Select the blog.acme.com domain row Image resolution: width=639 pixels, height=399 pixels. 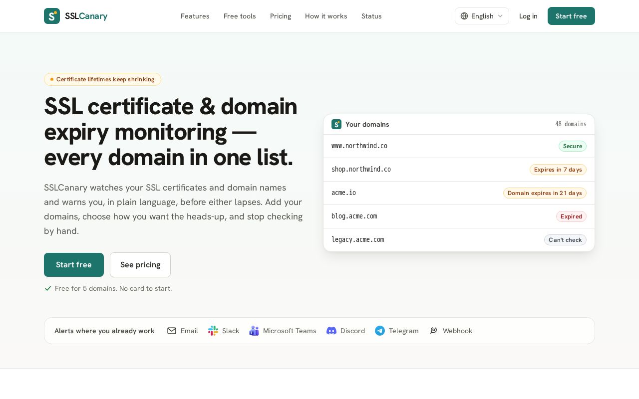coord(459,216)
